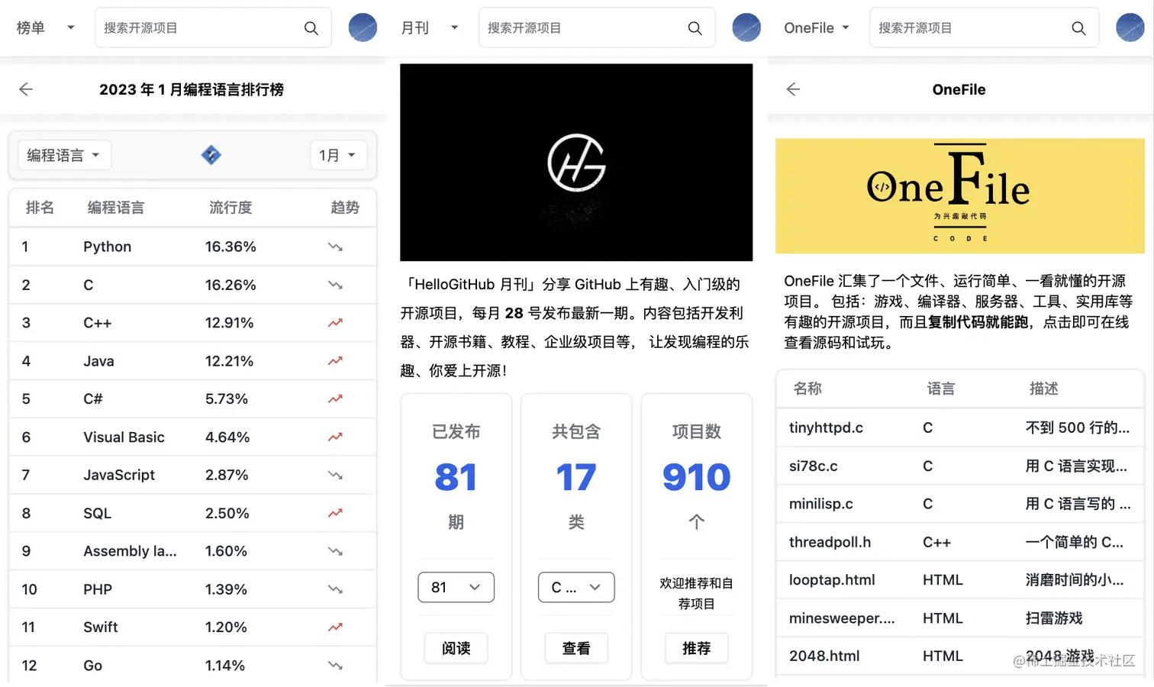Open the si78c.c file entry
Screen dimensions: 1154x687
tap(814, 466)
